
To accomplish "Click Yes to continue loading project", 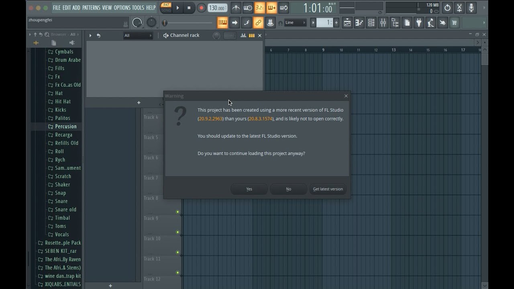I will [x=249, y=189].
